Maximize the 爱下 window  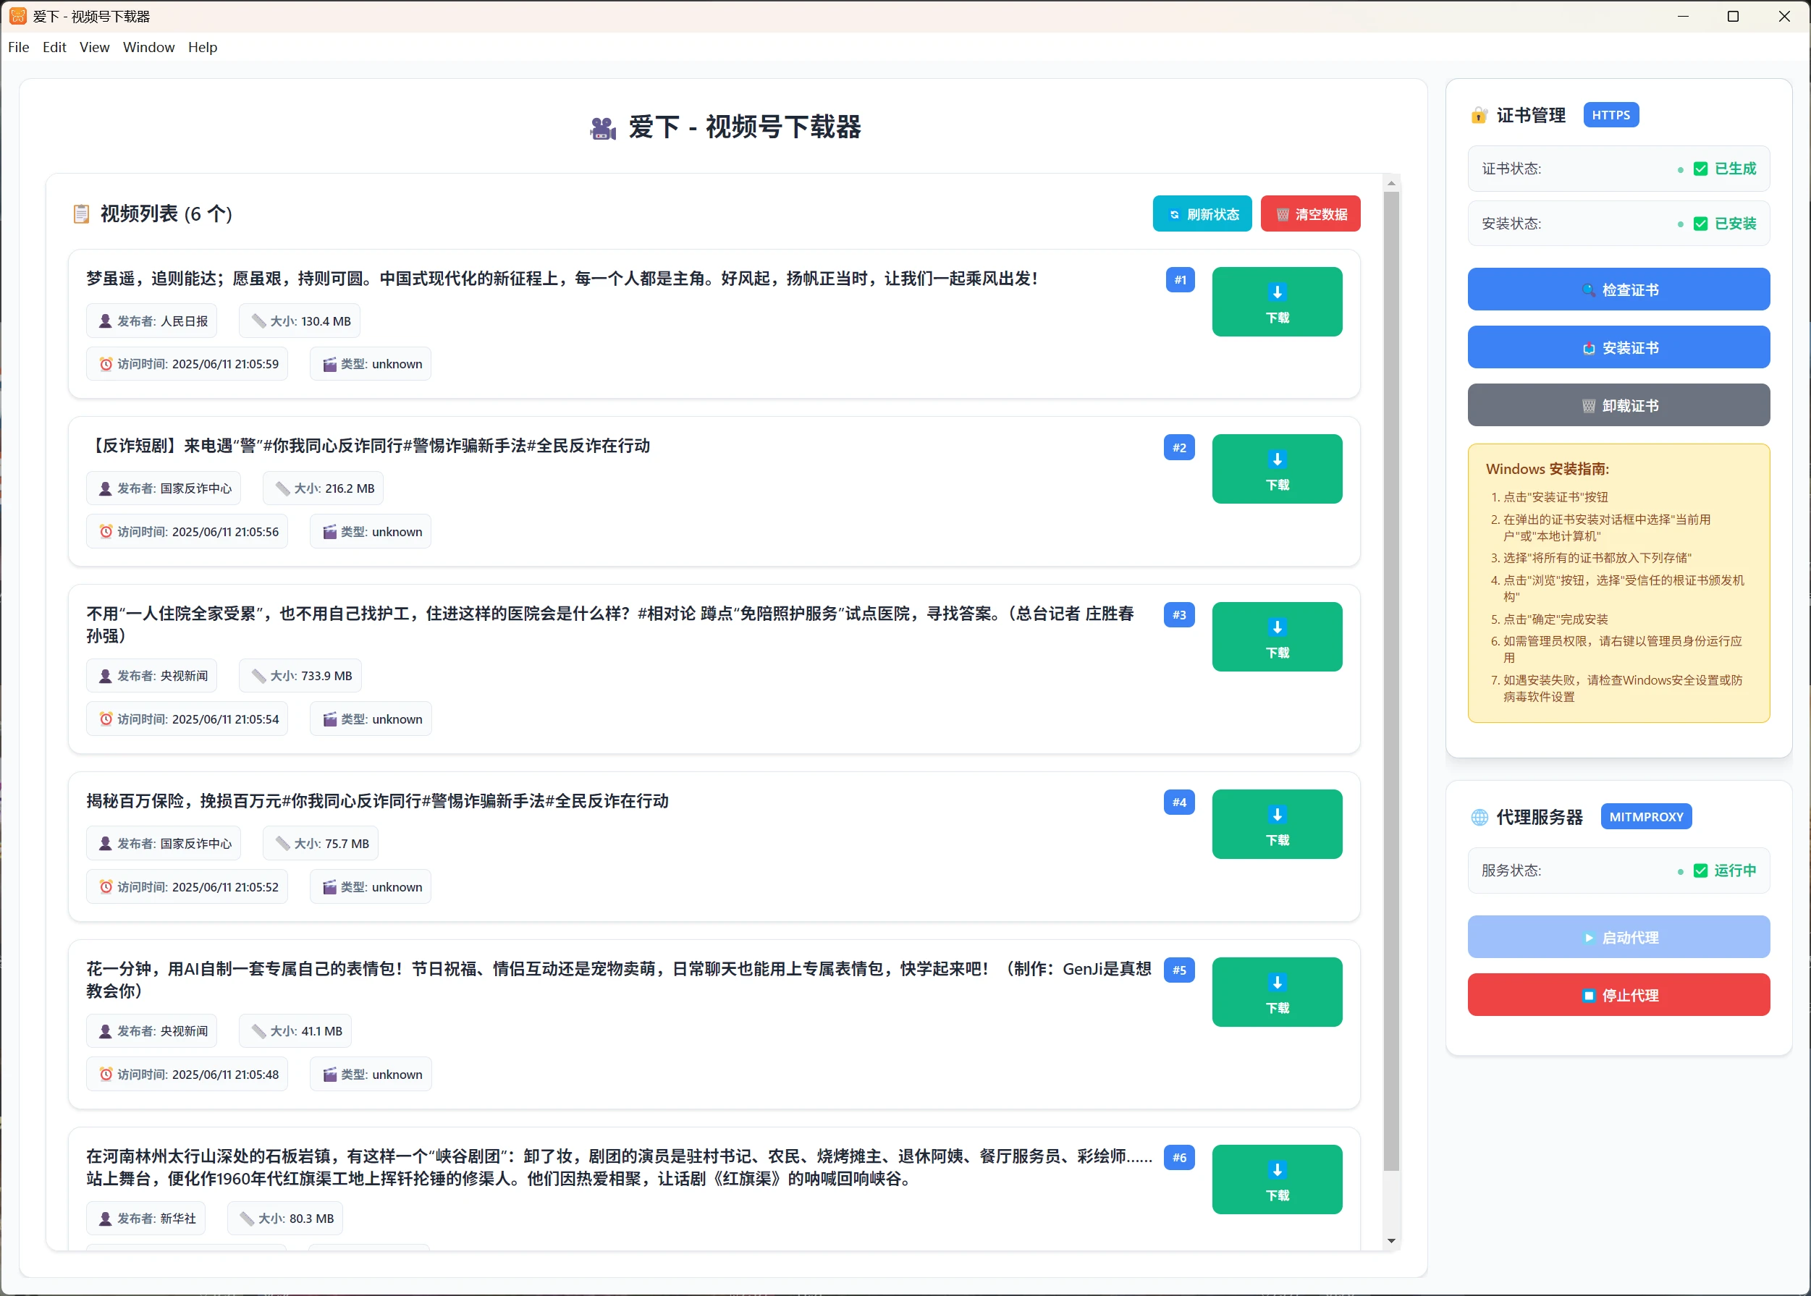point(1733,16)
